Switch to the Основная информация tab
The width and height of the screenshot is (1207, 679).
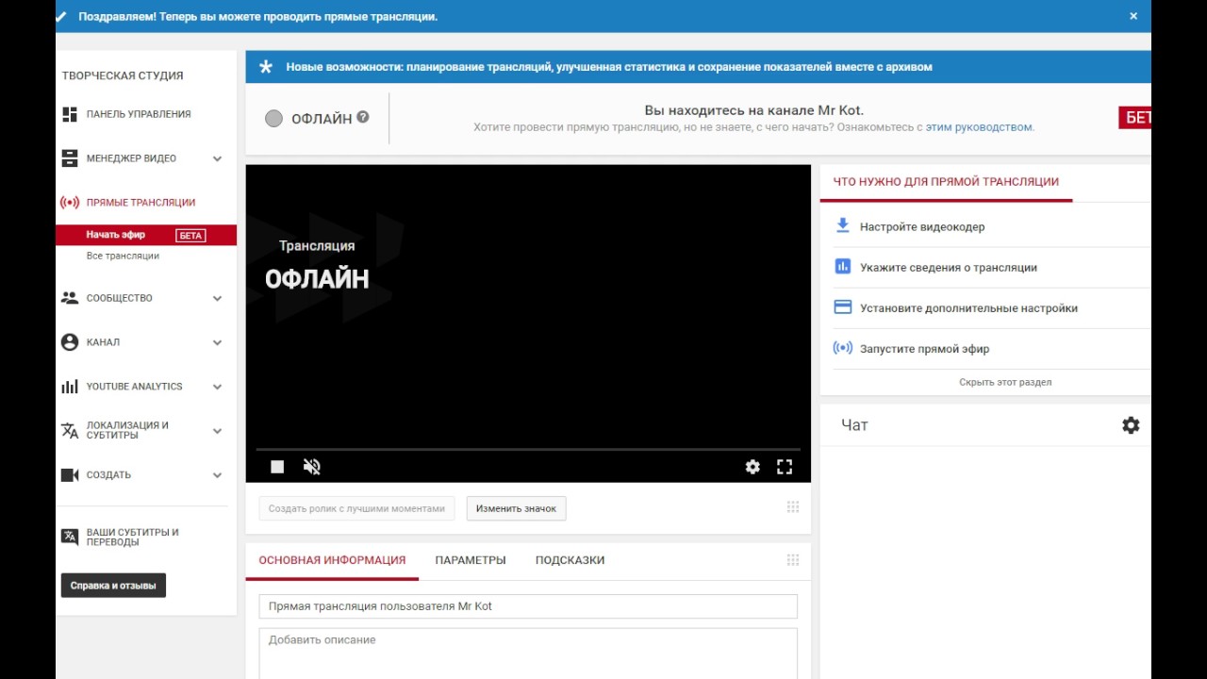click(x=332, y=560)
